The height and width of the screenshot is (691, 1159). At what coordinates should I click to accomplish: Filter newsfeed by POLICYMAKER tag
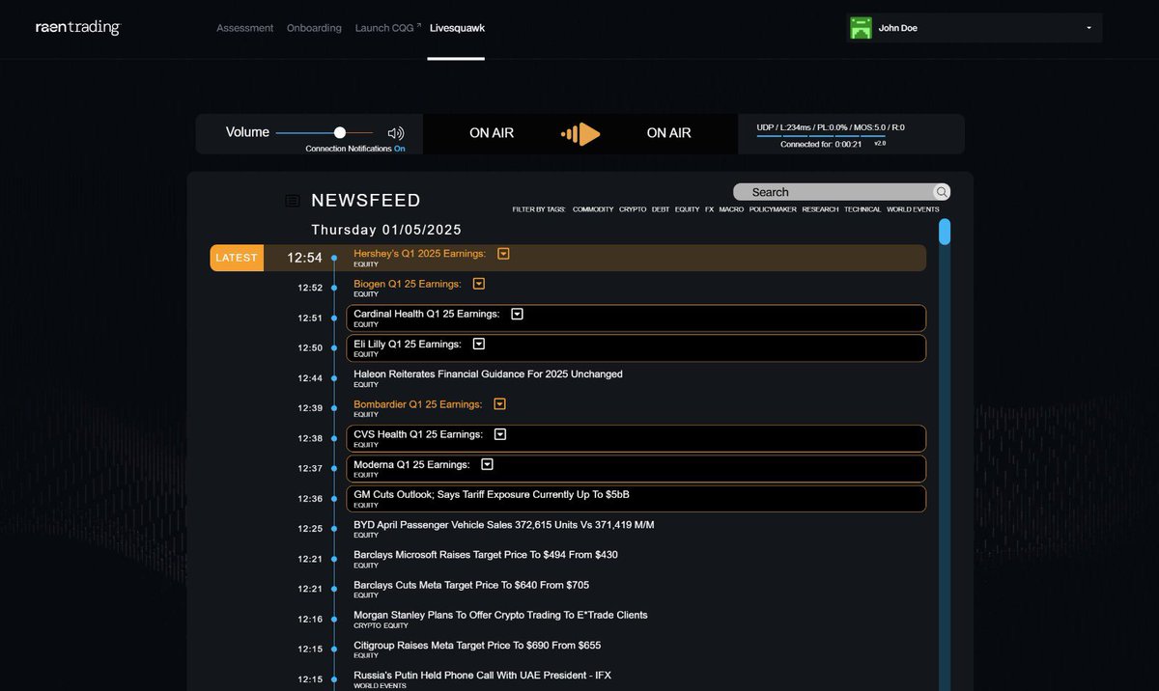point(773,209)
